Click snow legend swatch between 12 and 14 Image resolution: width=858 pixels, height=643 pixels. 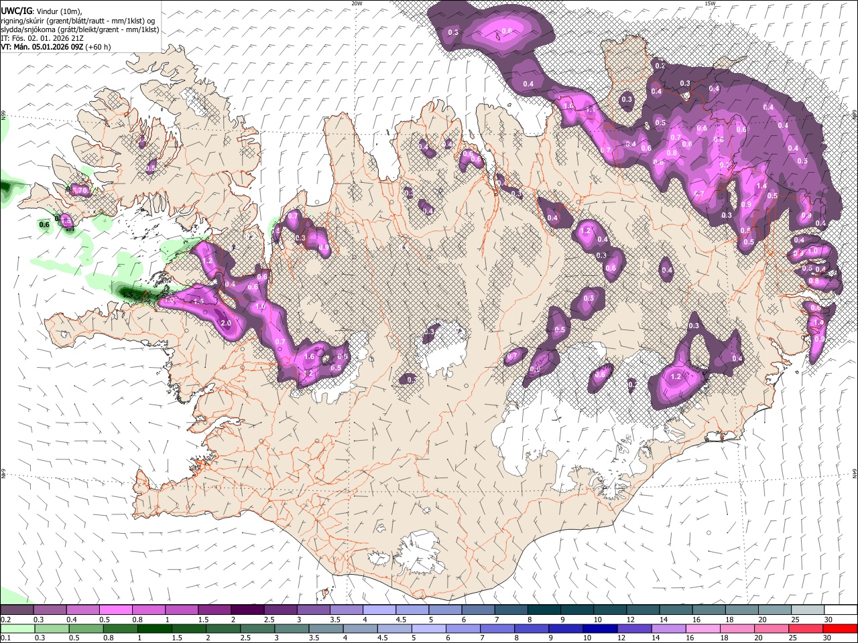pyautogui.click(x=643, y=610)
